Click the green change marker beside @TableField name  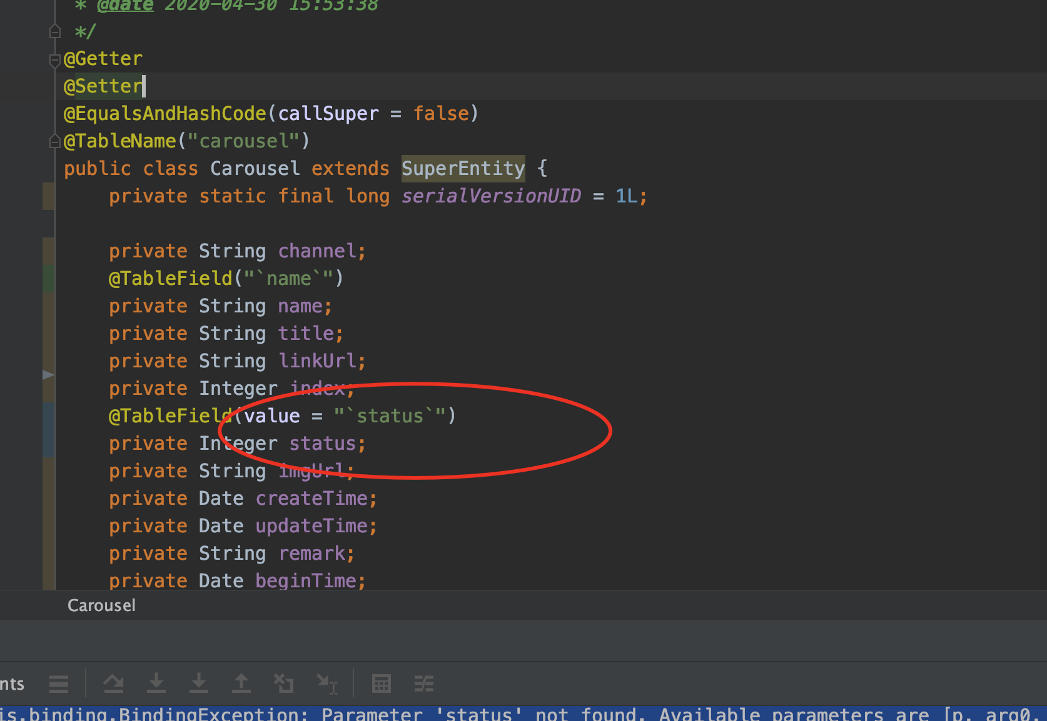tap(48, 279)
